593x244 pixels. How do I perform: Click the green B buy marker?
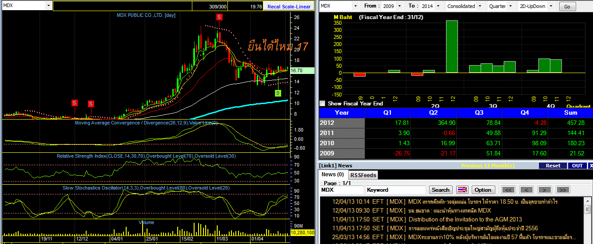(x=278, y=93)
